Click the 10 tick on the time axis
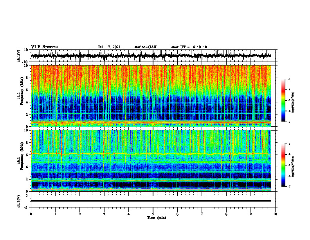Screen dimensions: 310x240 coord(275,214)
